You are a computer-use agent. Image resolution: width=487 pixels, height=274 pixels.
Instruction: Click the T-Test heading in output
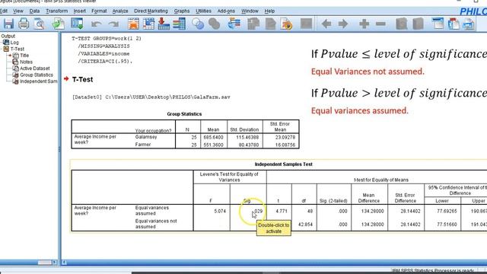(x=82, y=79)
